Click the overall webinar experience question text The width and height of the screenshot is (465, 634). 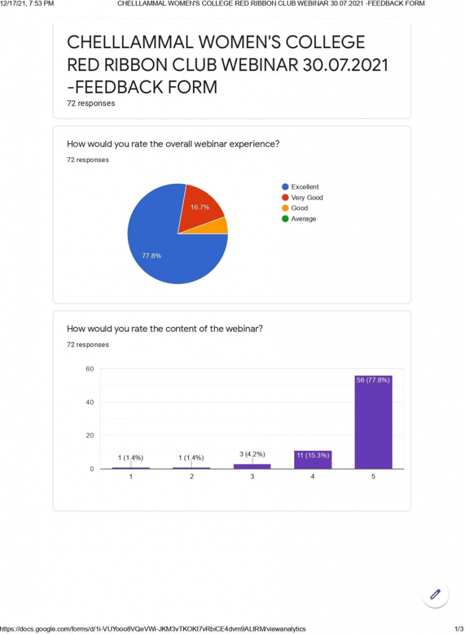point(173,144)
